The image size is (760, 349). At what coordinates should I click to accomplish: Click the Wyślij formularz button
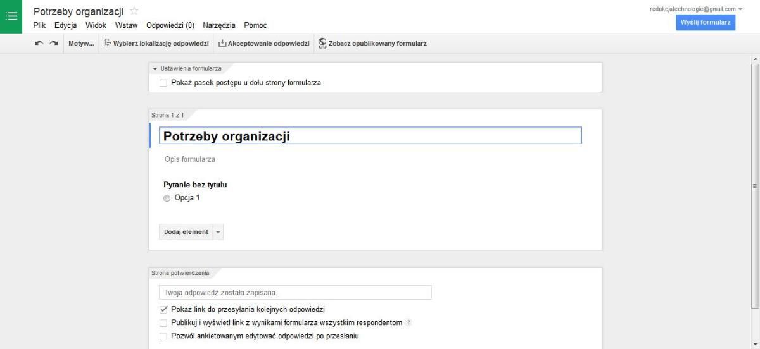pyautogui.click(x=706, y=23)
